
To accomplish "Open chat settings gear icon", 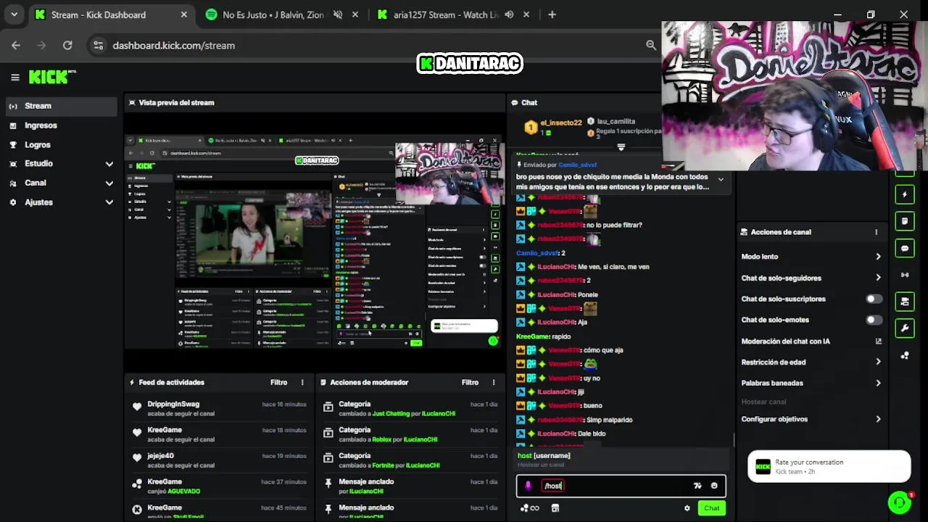I will click(x=687, y=508).
